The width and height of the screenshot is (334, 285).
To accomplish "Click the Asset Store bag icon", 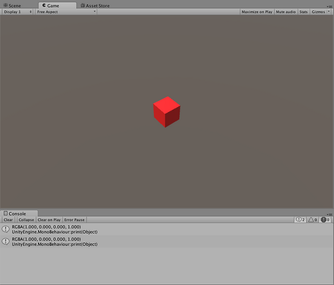I will coord(83,5).
